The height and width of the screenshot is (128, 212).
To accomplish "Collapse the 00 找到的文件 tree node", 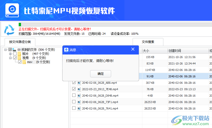I will (5, 50).
